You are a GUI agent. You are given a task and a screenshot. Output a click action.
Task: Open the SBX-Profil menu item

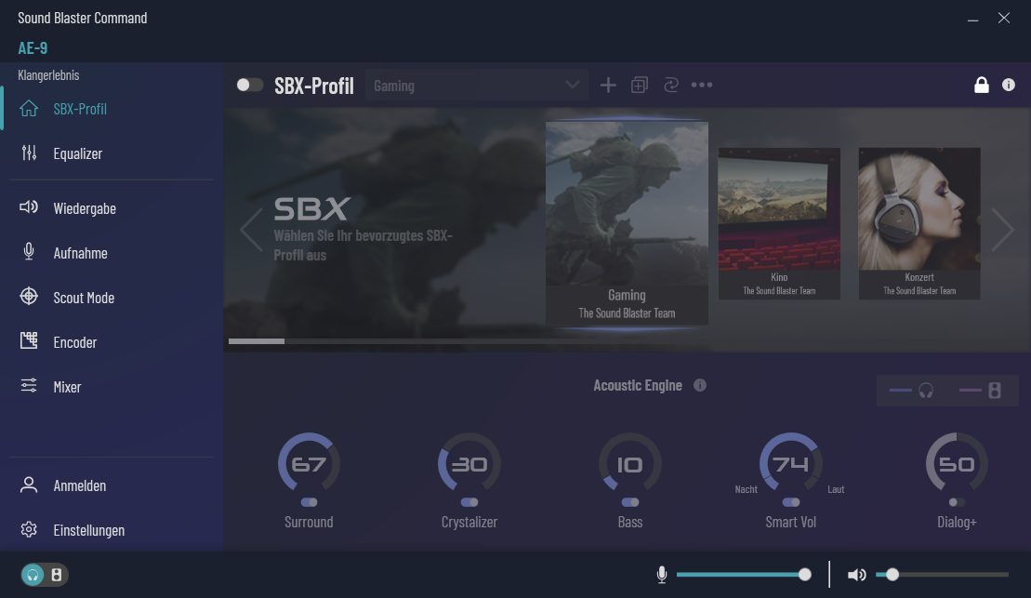pyautogui.click(x=112, y=109)
